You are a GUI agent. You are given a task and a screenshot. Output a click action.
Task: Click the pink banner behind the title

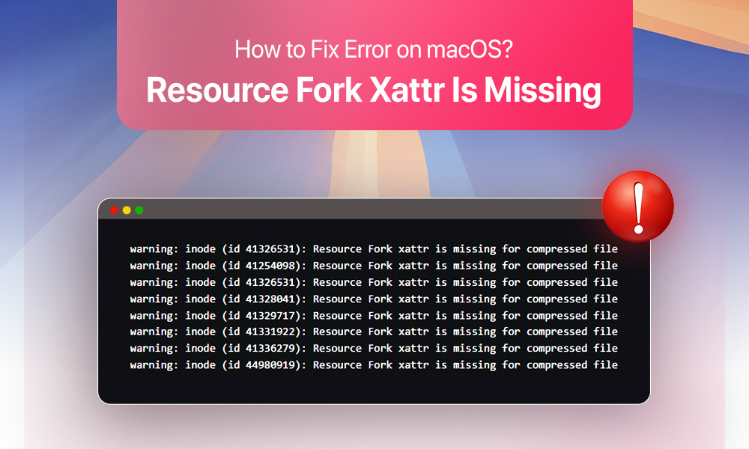(x=374, y=65)
